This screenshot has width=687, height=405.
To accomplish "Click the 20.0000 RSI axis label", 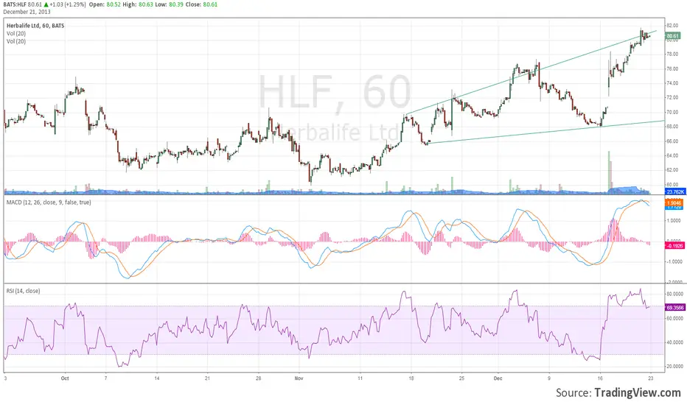I will (x=674, y=366).
